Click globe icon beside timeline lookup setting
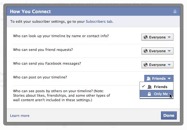Viewport: 187px width, 130px height. point(146,37)
